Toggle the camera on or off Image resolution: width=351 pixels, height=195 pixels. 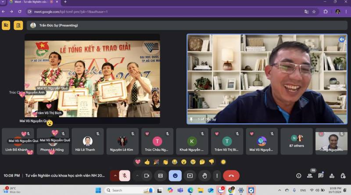coord(147,176)
